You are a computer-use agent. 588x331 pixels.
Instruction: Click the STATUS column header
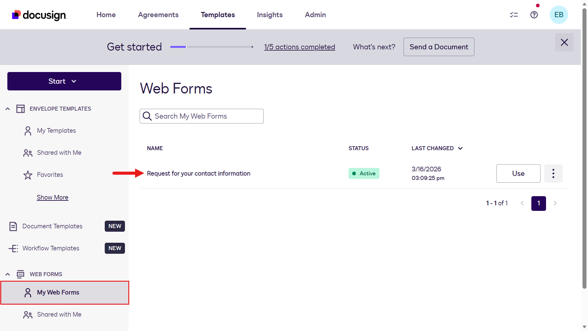pos(359,148)
